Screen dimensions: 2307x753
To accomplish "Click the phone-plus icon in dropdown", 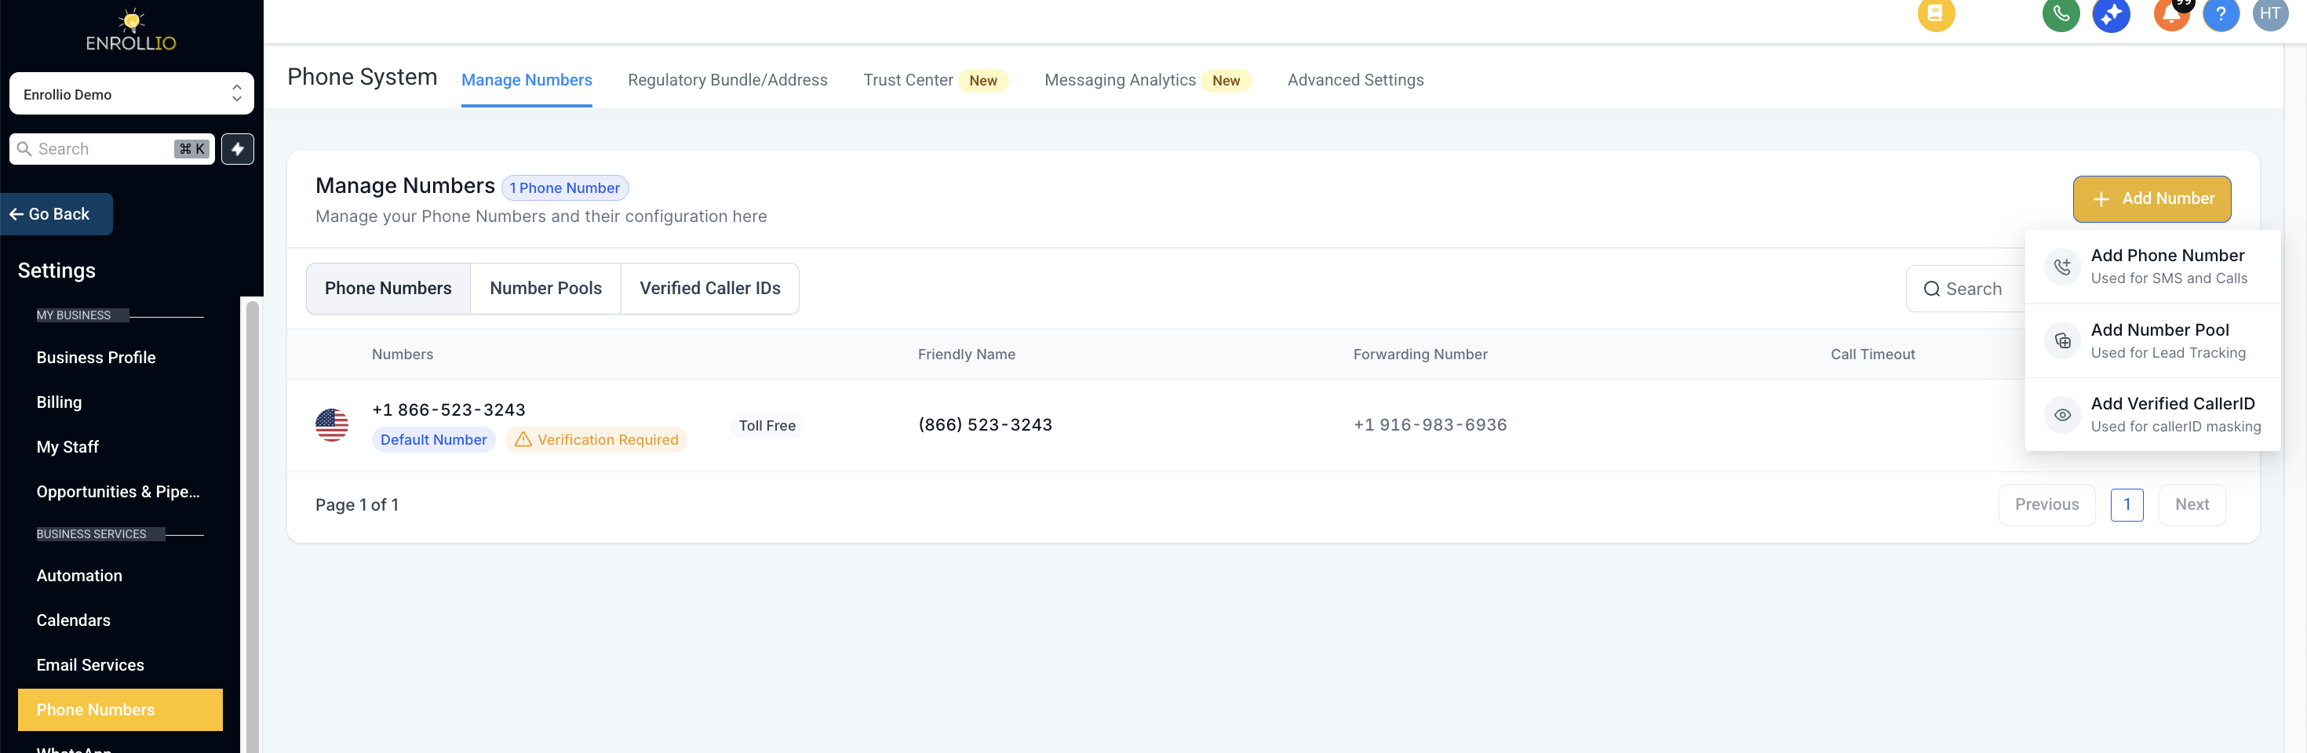I will point(2061,266).
